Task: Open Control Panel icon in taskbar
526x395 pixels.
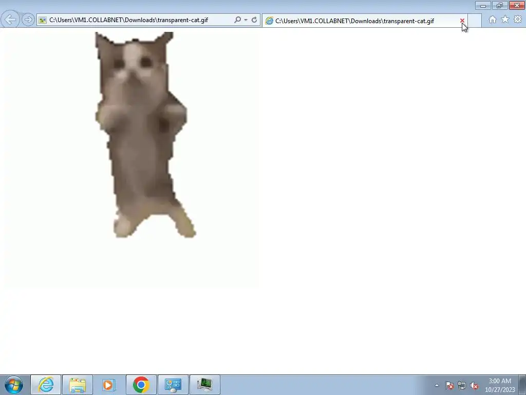Action: pos(173,385)
